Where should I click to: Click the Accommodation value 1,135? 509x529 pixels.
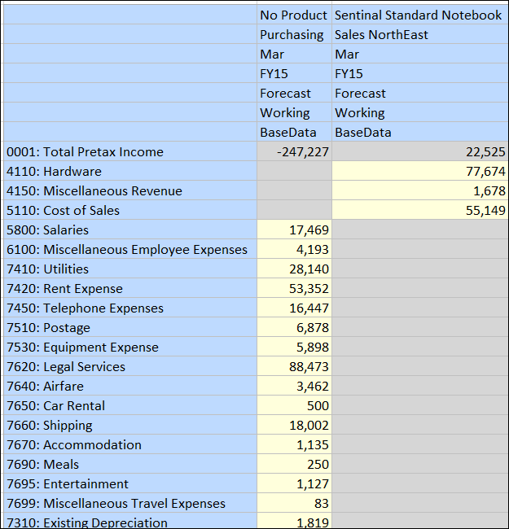click(294, 445)
